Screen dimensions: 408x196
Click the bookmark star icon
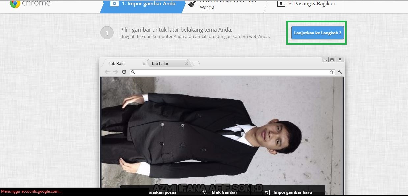coord(332,72)
